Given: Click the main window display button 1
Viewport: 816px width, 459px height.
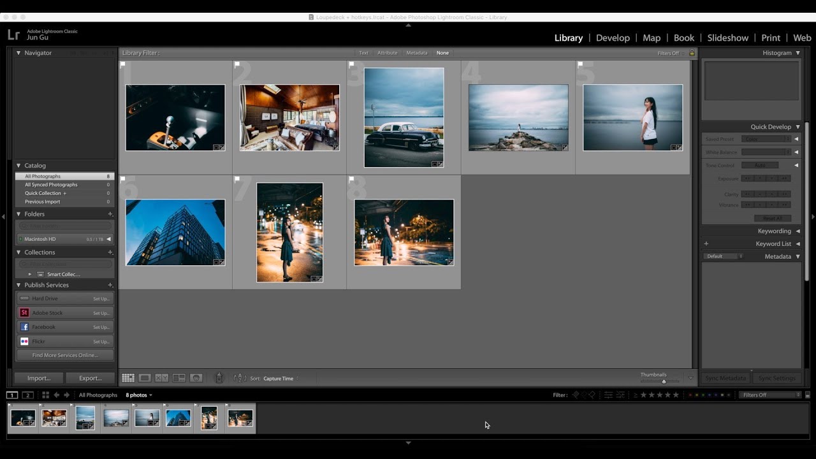Looking at the screenshot, I should pyautogui.click(x=12, y=395).
